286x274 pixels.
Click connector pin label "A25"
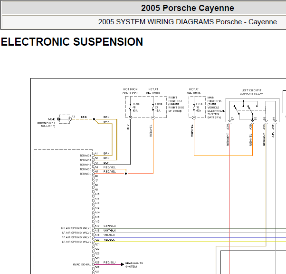click(x=97, y=262)
